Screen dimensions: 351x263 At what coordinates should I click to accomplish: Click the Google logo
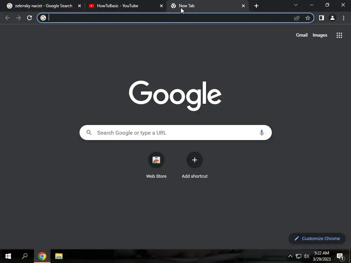click(175, 96)
